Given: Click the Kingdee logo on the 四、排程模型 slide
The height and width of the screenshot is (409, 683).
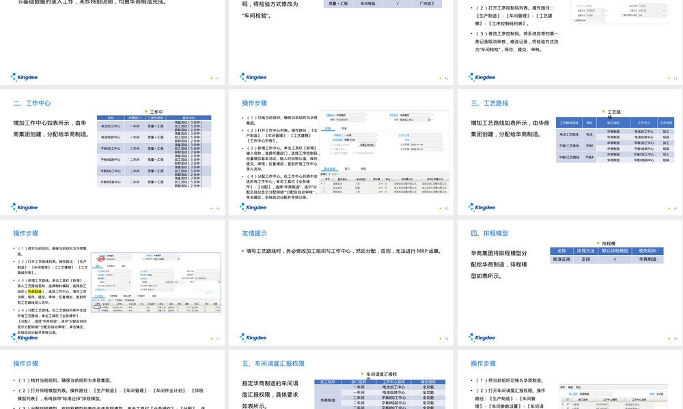Looking at the screenshot, I should click(482, 337).
